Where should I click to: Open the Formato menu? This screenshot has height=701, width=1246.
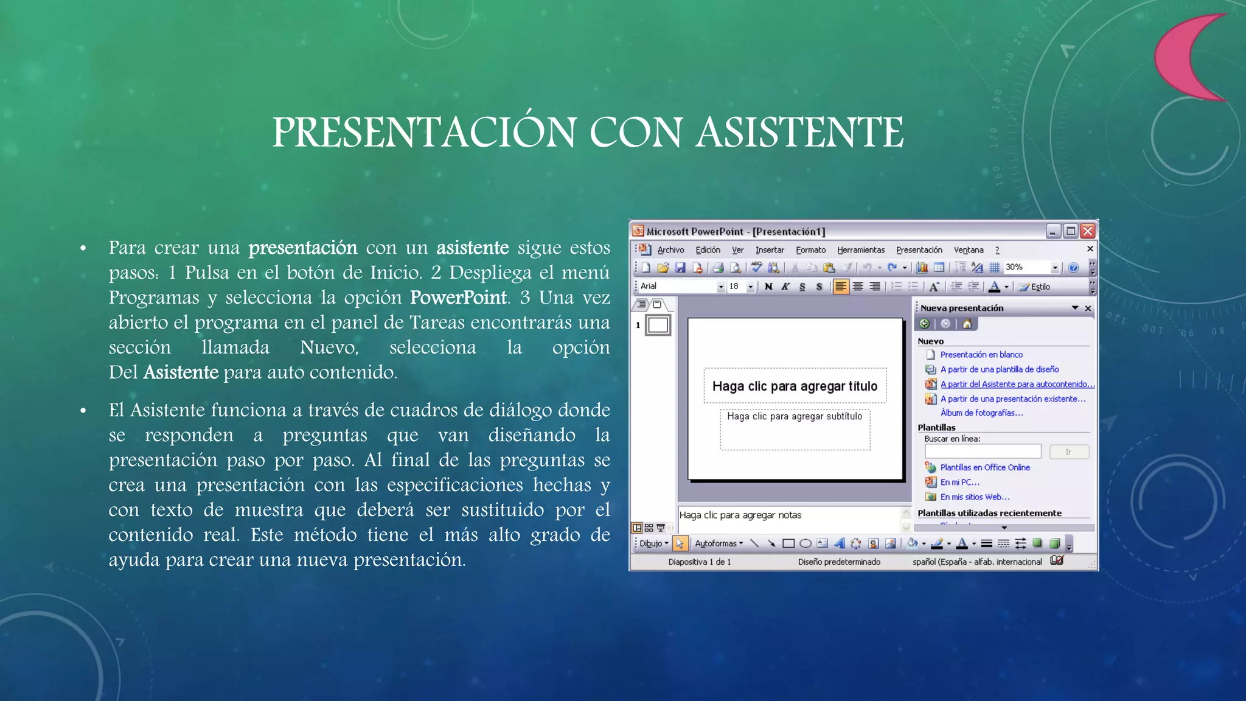tap(810, 250)
